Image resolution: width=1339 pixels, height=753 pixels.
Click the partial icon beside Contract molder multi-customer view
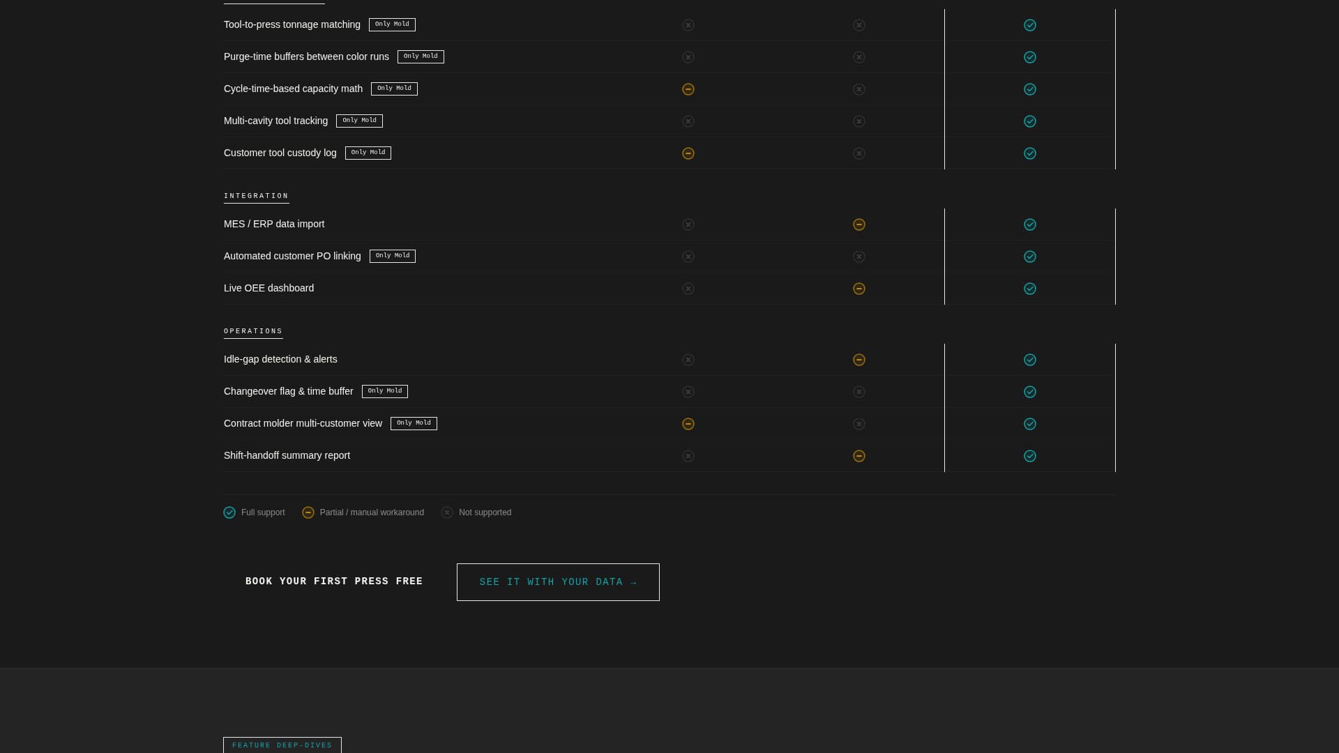pyautogui.click(x=688, y=424)
